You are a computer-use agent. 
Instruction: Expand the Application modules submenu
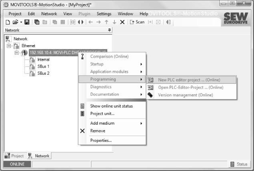112,72
